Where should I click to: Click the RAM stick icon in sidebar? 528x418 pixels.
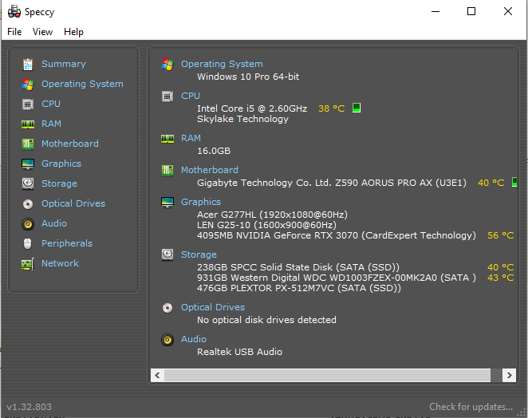tap(28, 124)
